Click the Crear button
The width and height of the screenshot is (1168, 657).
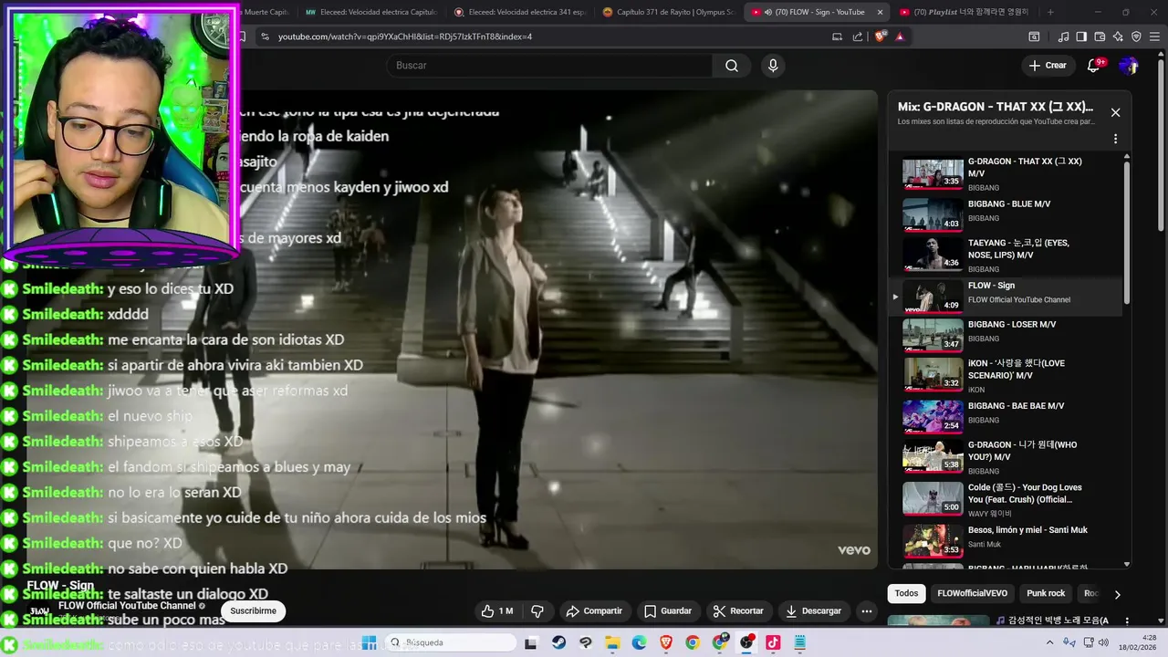coord(1048,66)
